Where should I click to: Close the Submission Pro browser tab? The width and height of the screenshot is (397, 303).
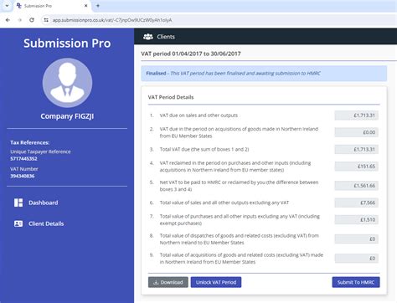tap(86, 6)
